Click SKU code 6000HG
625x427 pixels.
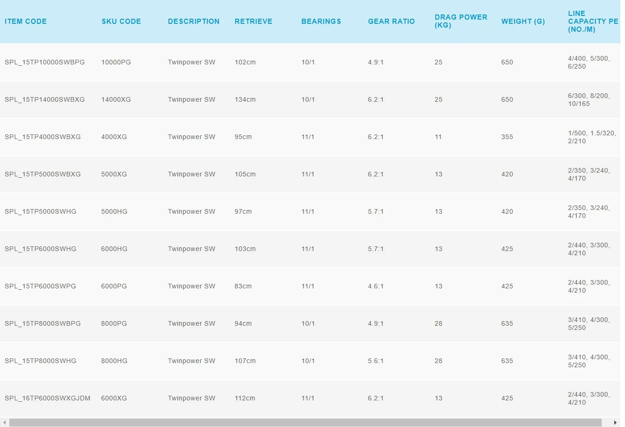click(114, 249)
